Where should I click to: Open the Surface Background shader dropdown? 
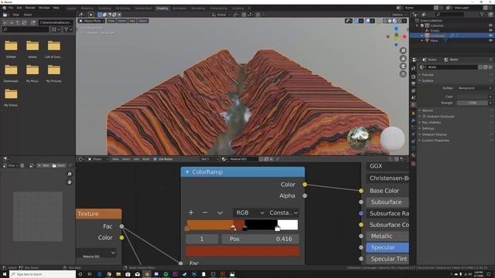click(474, 88)
